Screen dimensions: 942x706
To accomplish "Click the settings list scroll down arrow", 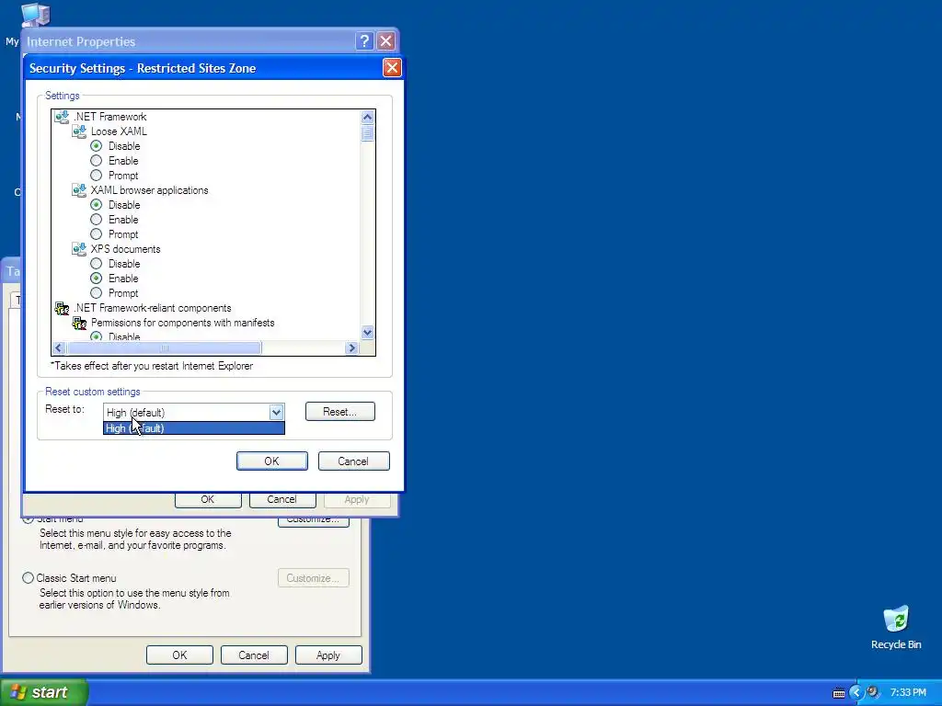I will click(x=368, y=332).
